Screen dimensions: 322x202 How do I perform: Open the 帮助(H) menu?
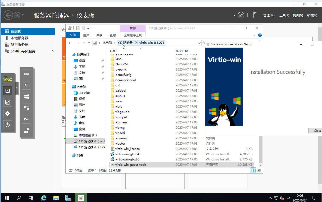click(x=312, y=15)
